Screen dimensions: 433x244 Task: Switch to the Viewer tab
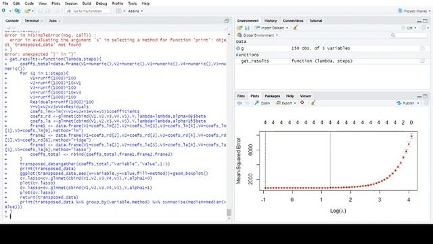click(305, 96)
